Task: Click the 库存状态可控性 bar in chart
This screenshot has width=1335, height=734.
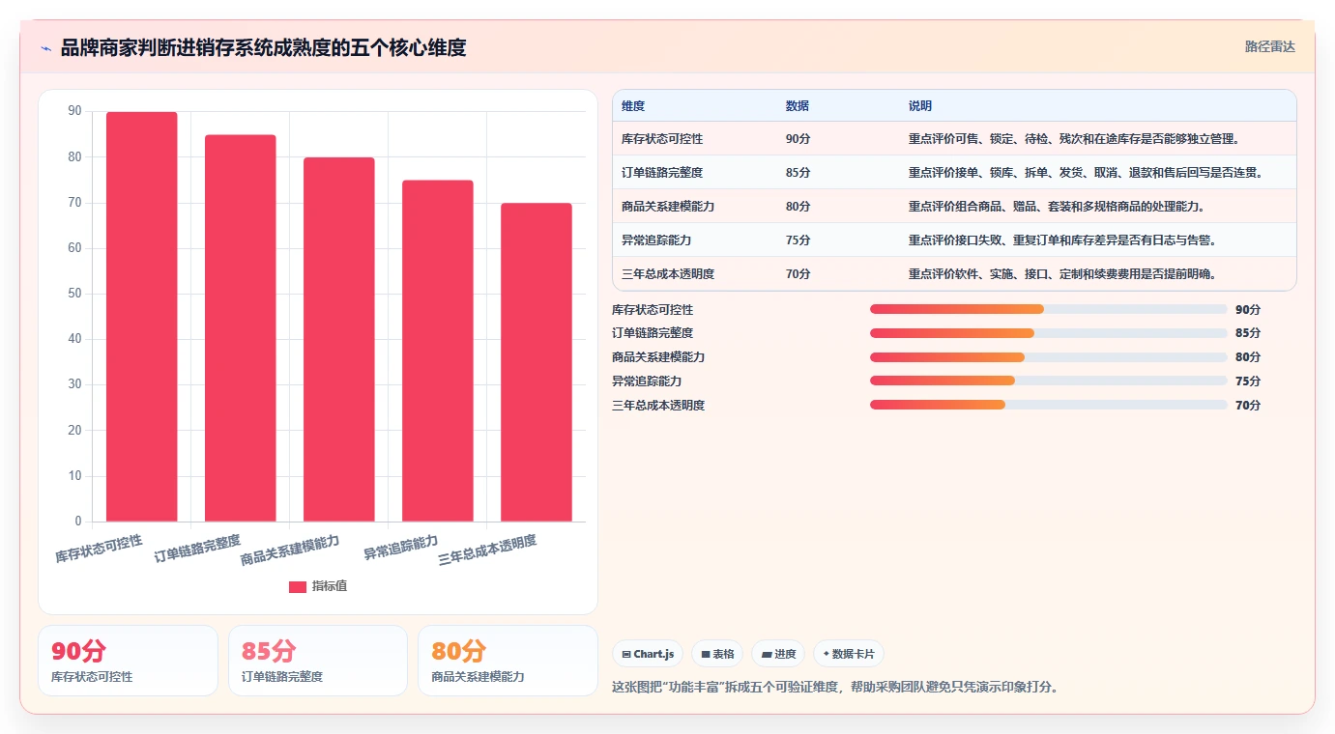Action: (x=141, y=317)
